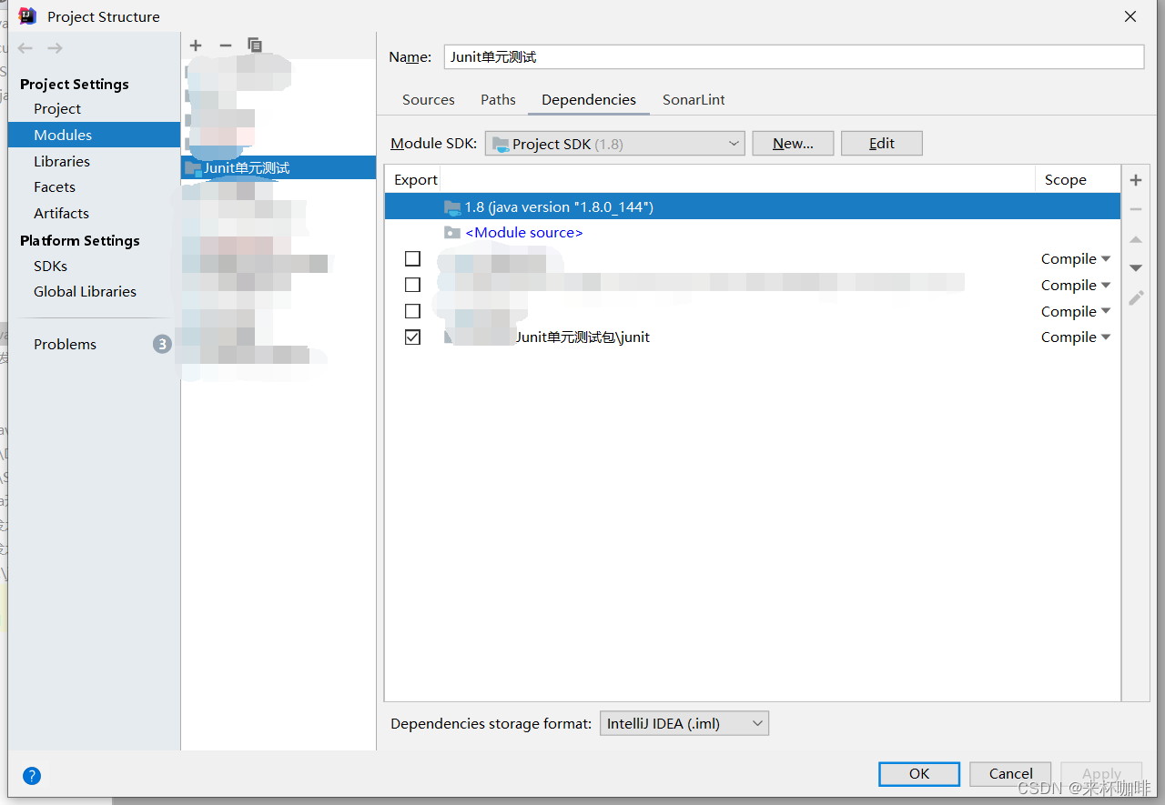This screenshot has width=1165, height=805.
Task: Click the Cancel button
Action: (1010, 774)
